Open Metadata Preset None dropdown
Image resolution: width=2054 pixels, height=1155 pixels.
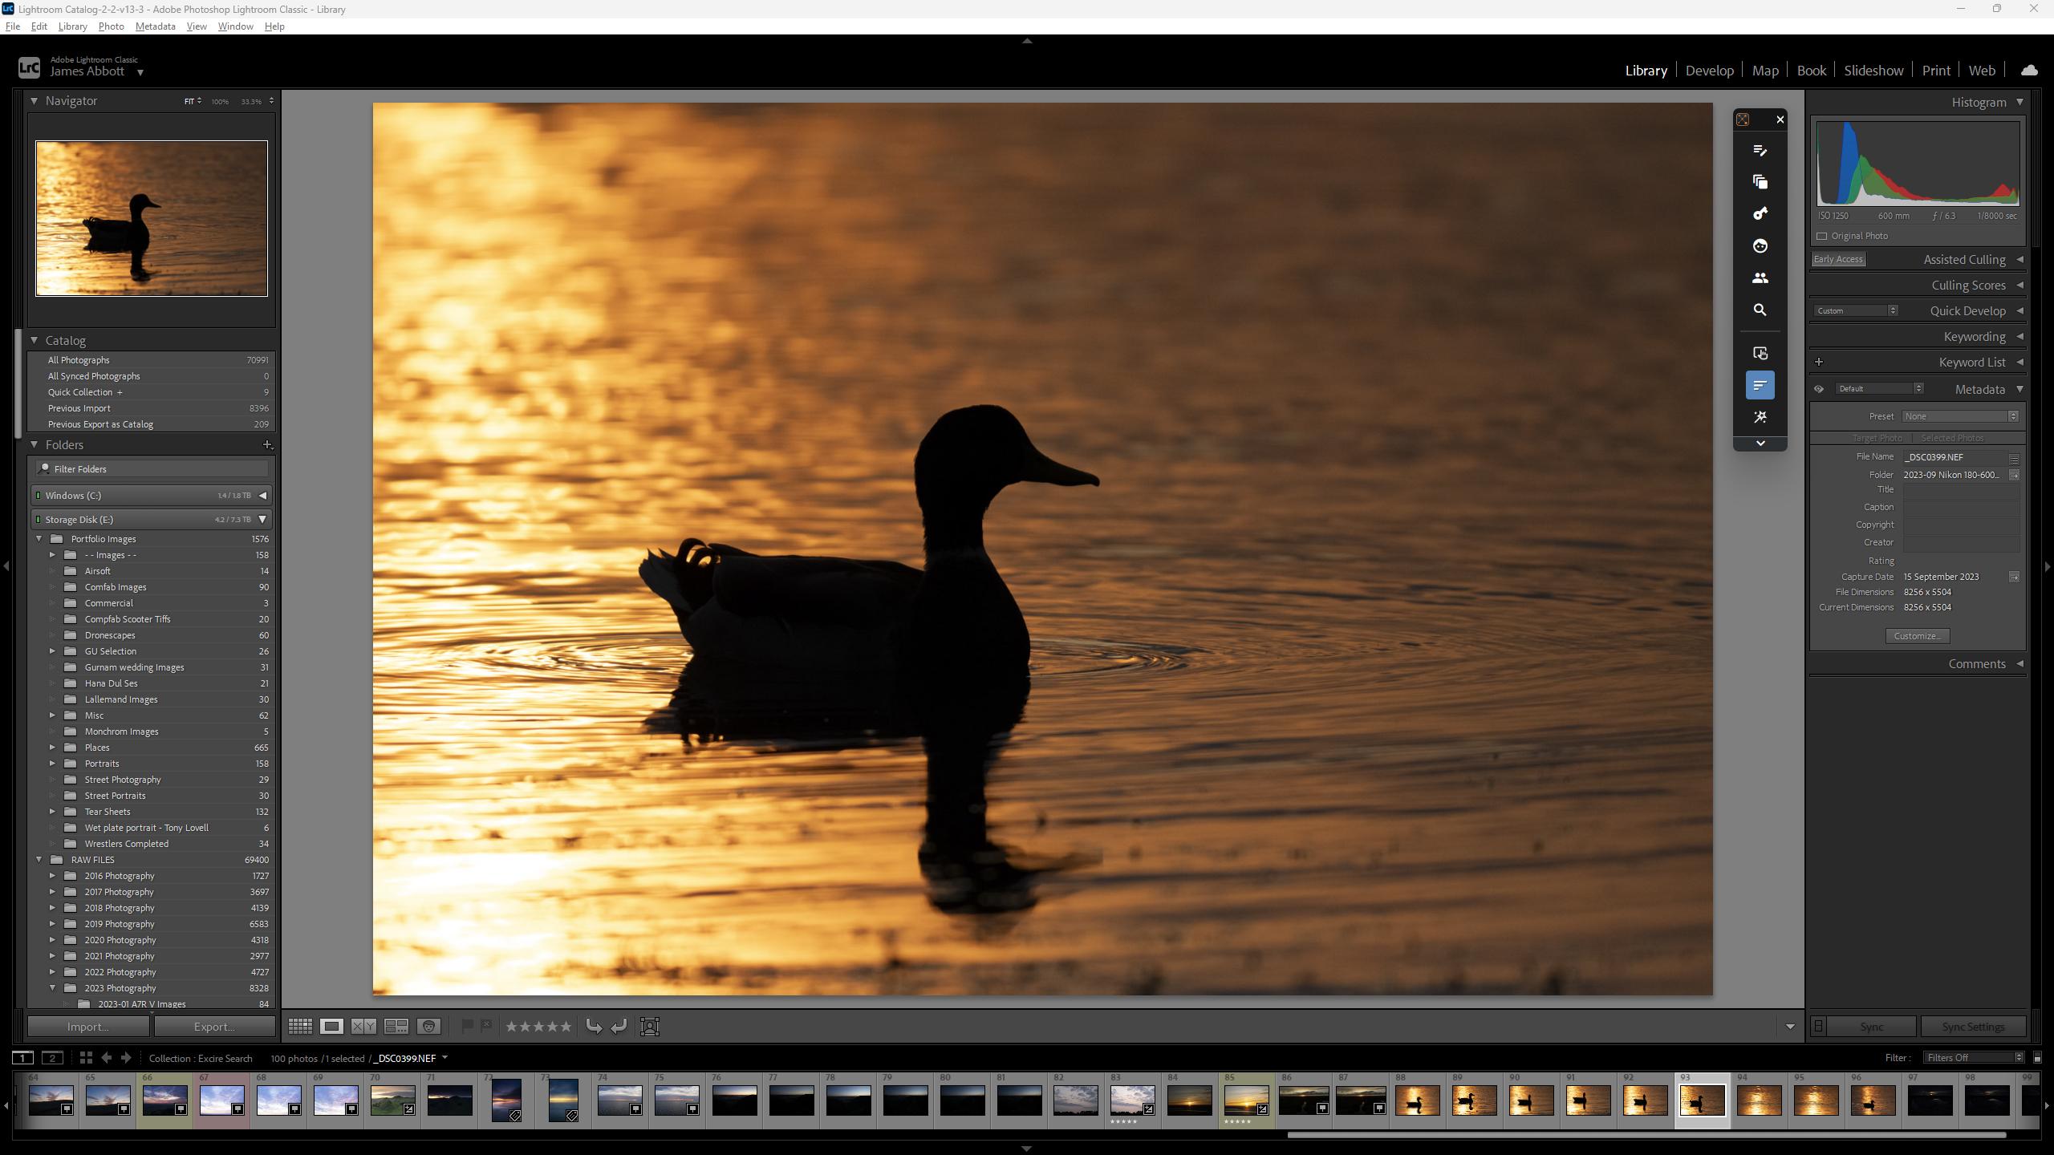pyautogui.click(x=1959, y=416)
